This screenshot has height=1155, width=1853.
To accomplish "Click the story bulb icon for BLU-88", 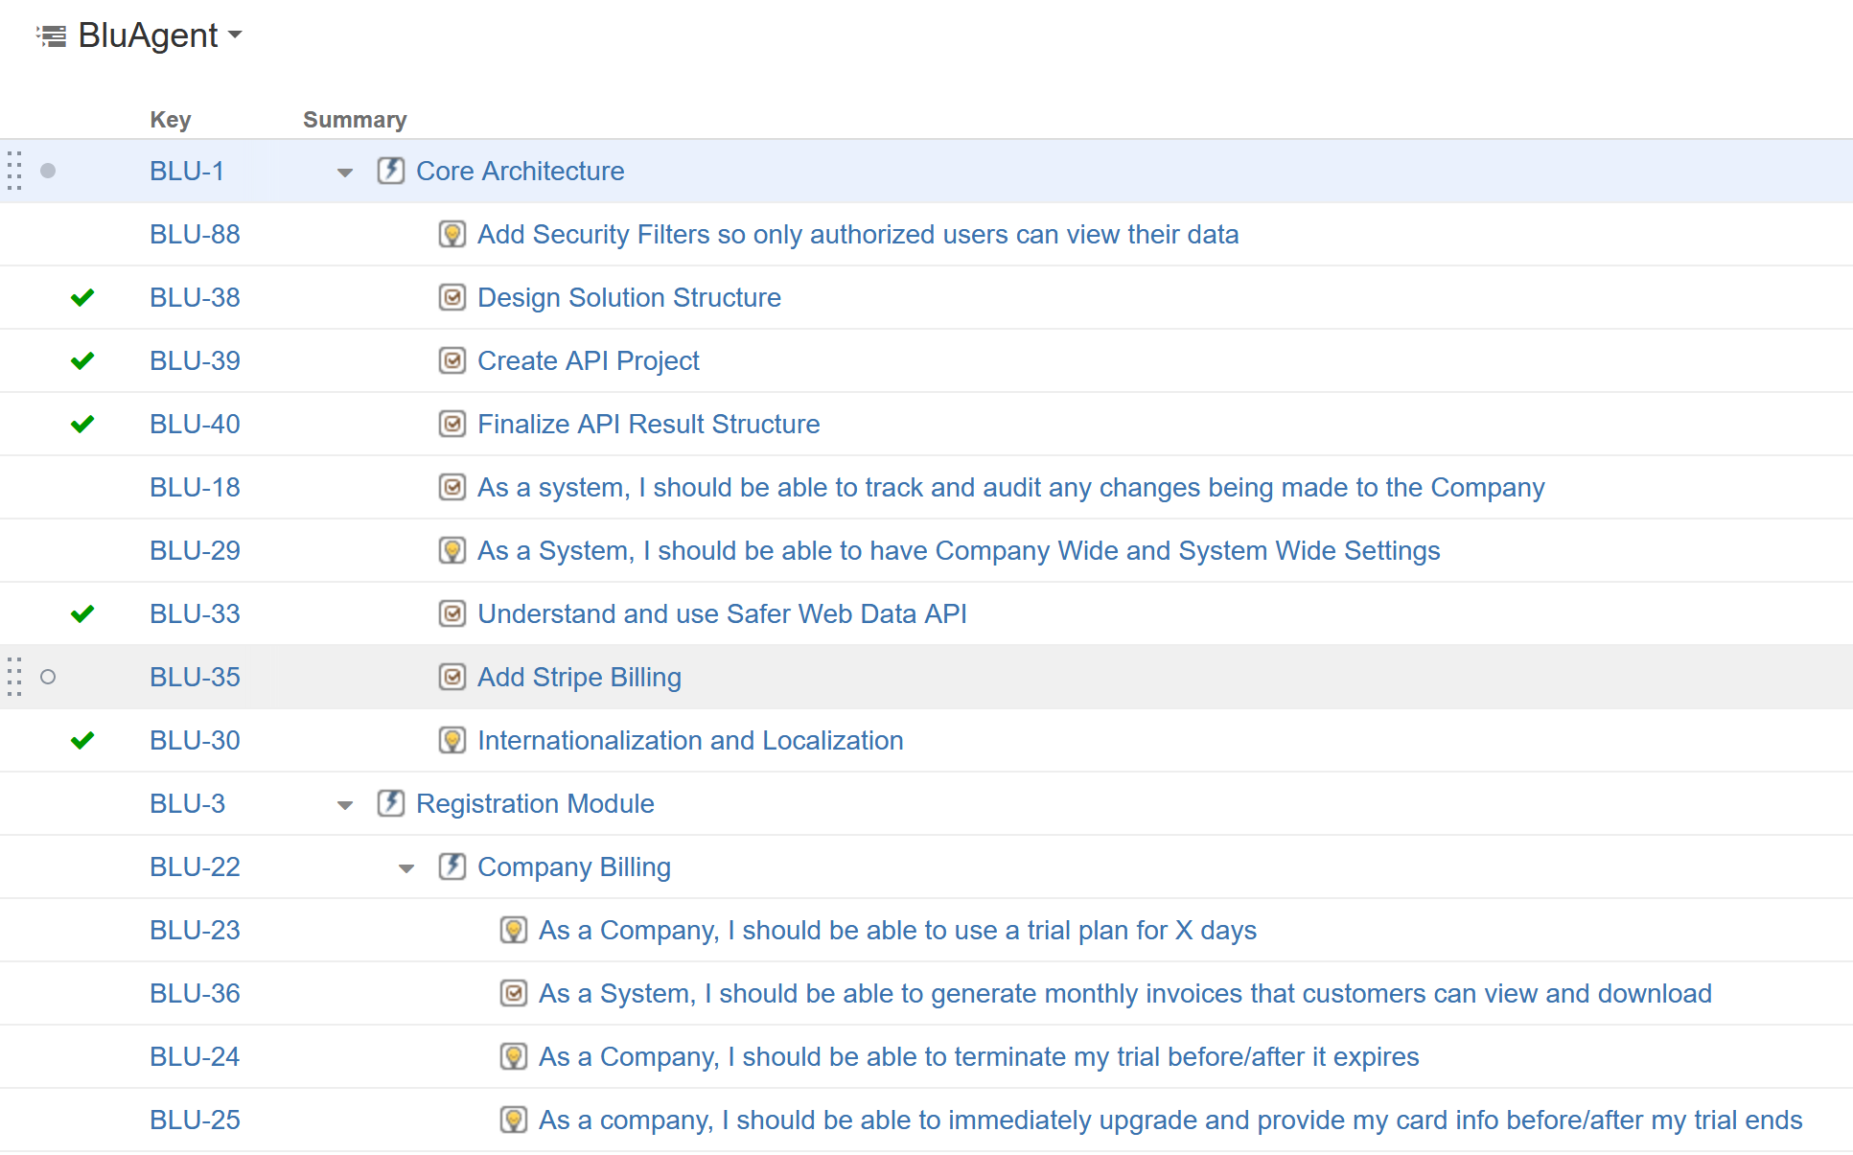I will [452, 234].
